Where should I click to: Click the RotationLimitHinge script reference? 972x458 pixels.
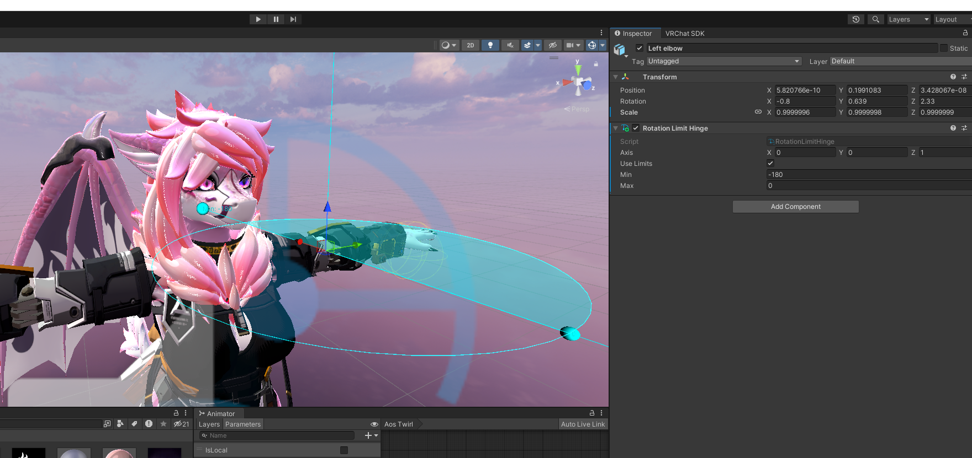869,142
